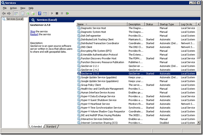Open the Action menu

coord(13,8)
